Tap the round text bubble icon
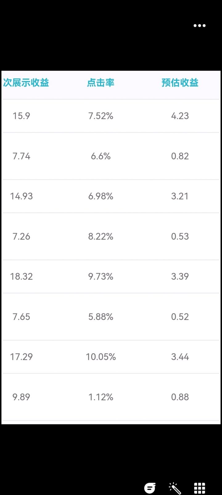 [150, 488]
